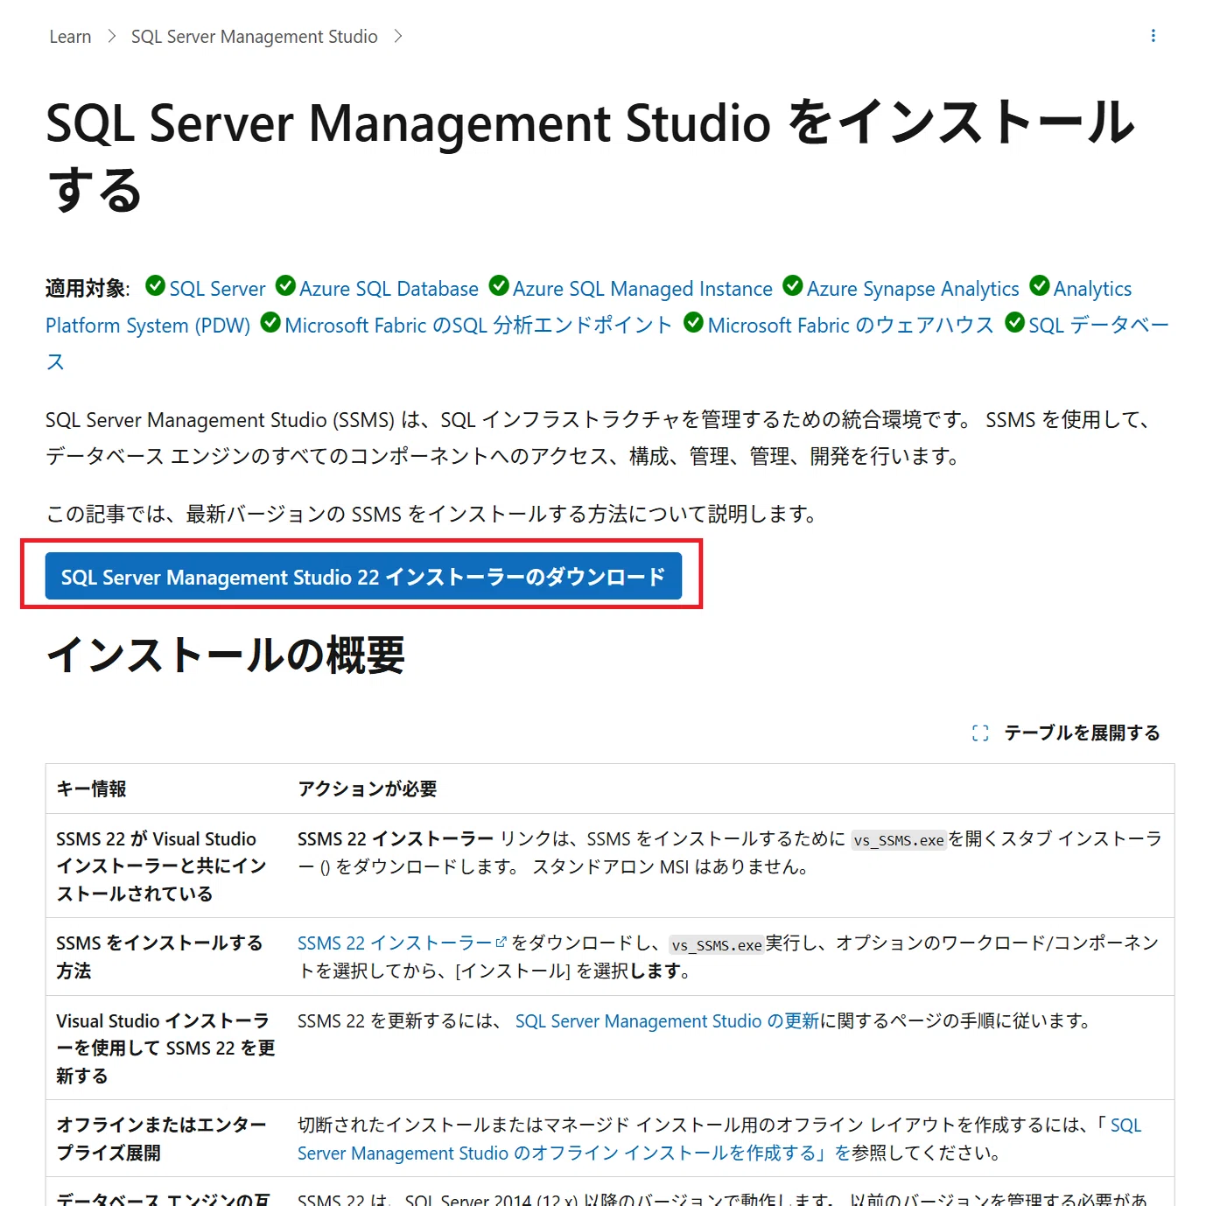Open Microsoft Fabric のSQL 分析エンドポイント link
Image resolution: width=1206 pixels, height=1206 pixels.
[478, 326]
